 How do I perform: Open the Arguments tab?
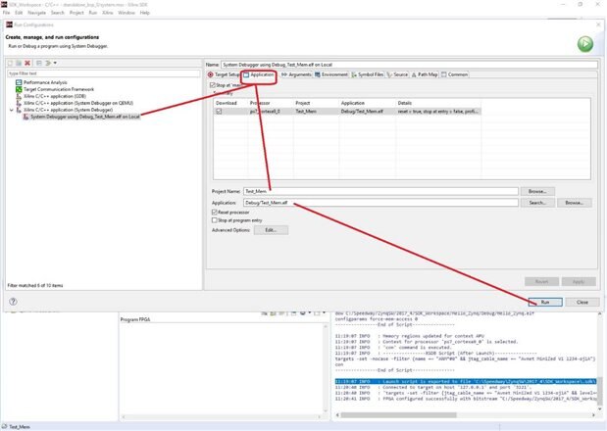tap(297, 74)
